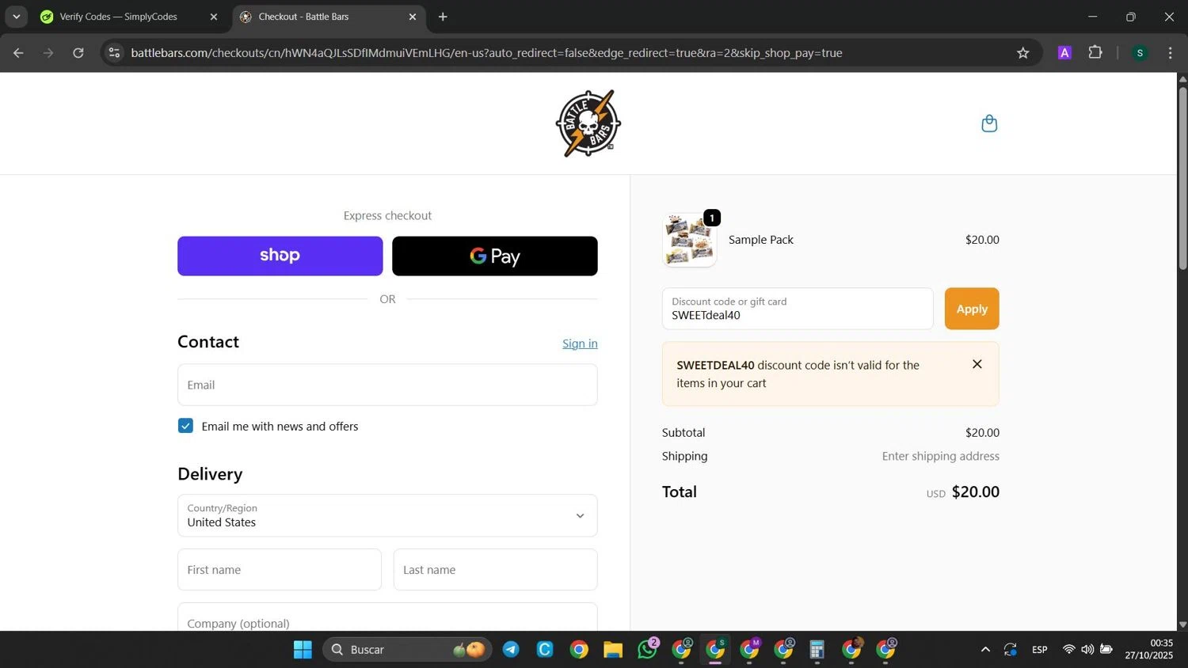
Task: Dismiss the invalid discount code message
Action: click(977, 364)
